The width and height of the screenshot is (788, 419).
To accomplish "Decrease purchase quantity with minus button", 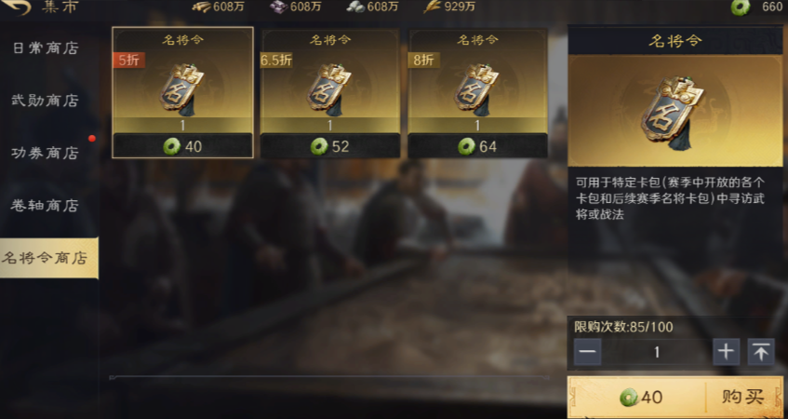I will [x=587, y=352].
